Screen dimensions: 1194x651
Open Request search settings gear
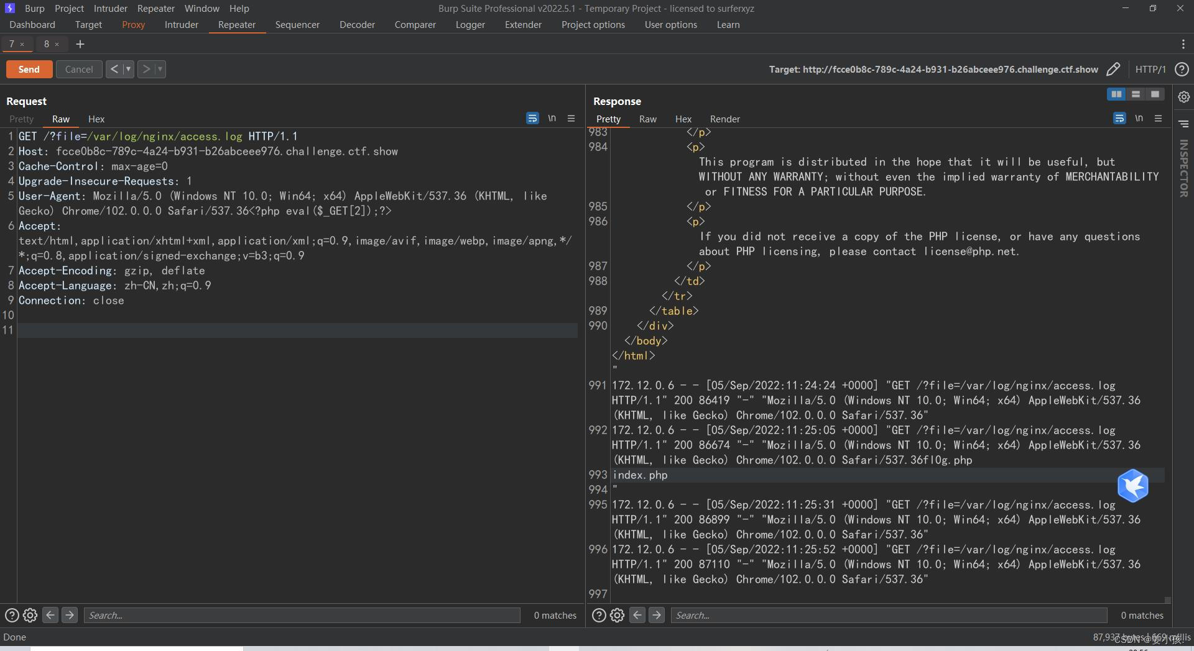tap(30, 615)
